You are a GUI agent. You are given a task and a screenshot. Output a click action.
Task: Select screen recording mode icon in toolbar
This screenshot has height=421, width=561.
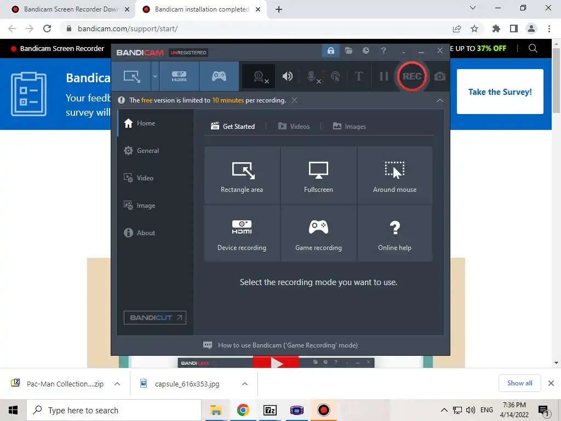pyautogui.click(x=131, y=76)
